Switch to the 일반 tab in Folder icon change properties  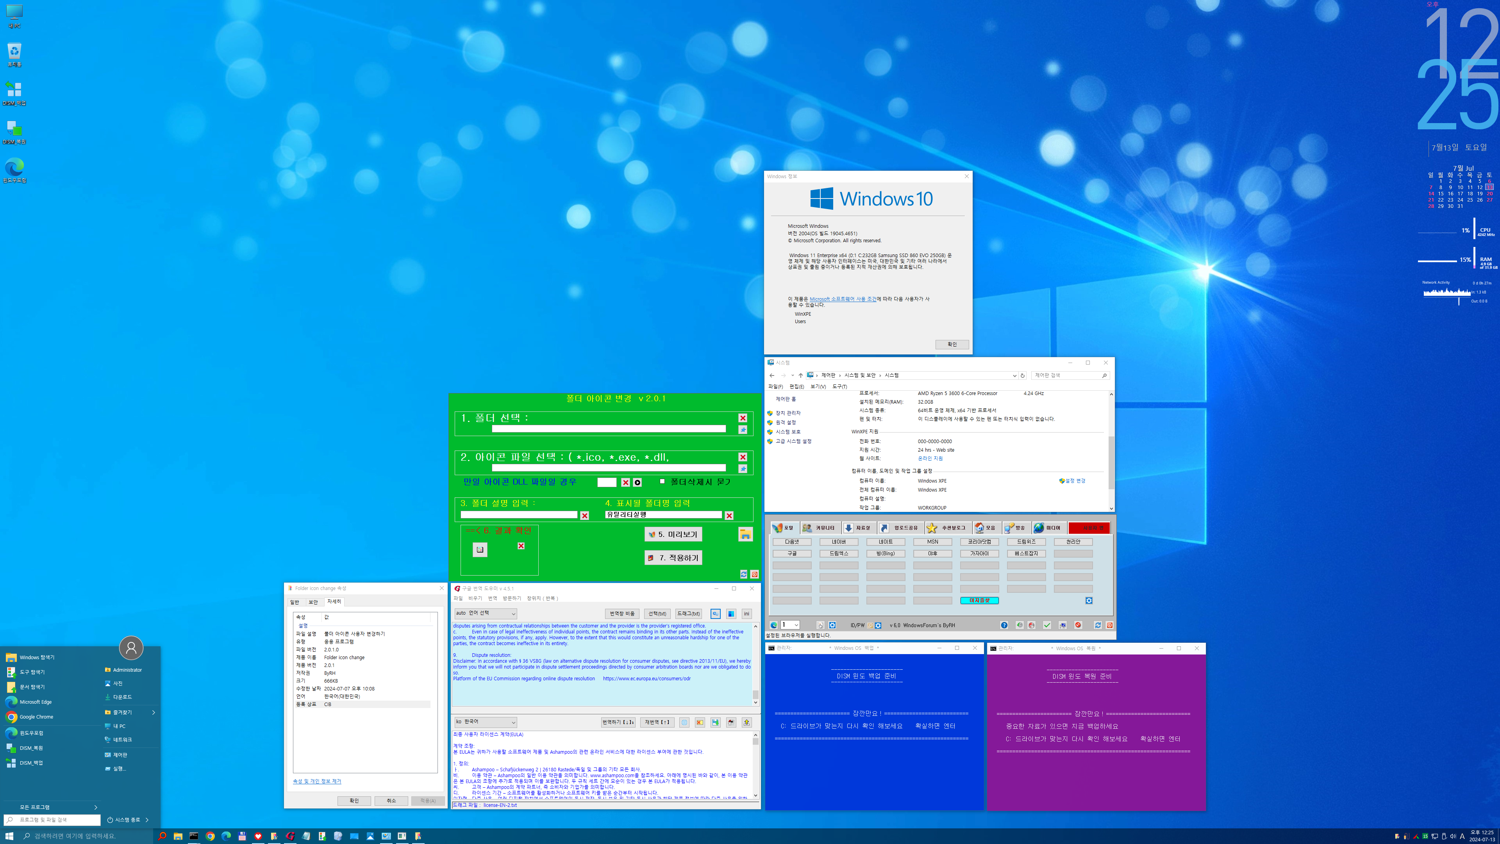295,602
